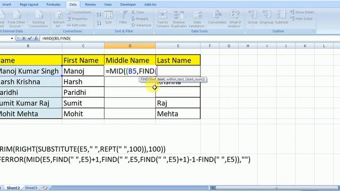Click inside the formula bar text
This screenshot has width=340, height=191.
(56, 38)
